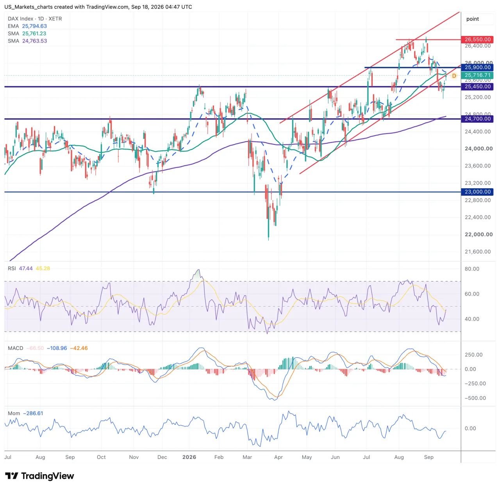Click the SMA value 25,761.23 in the legend

click(x=34, y=34)
